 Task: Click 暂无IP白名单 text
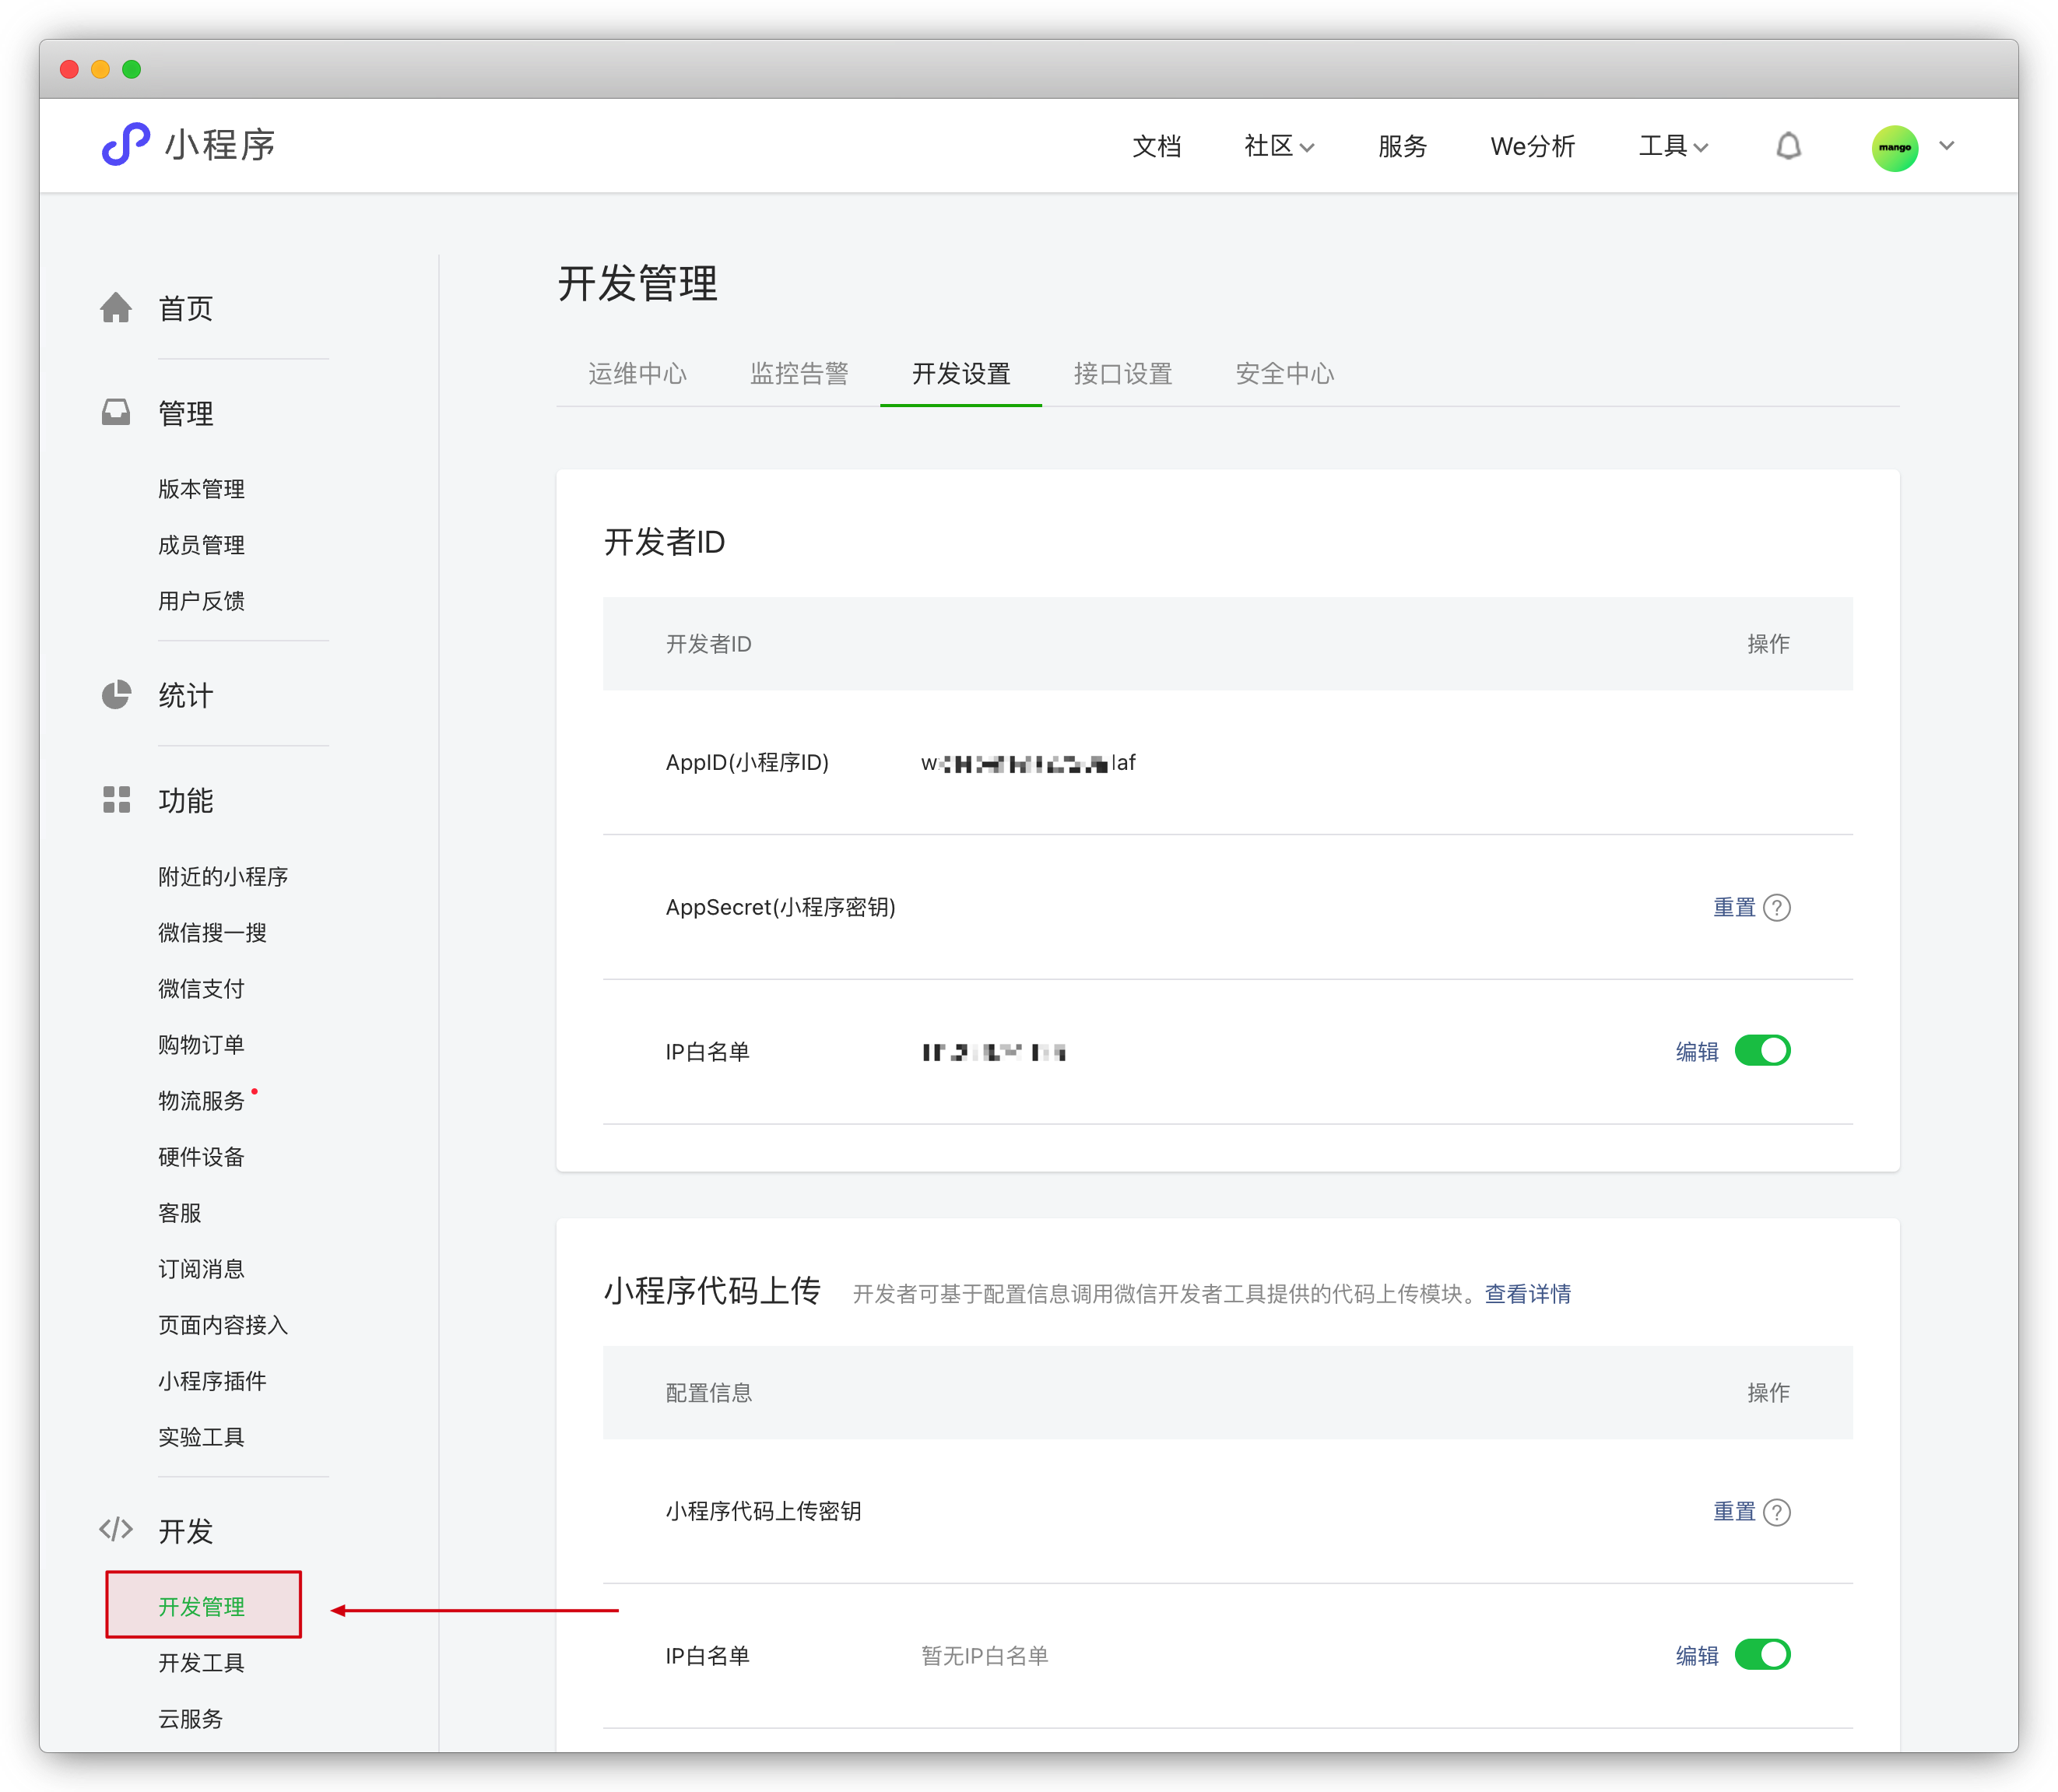(x=984, y=1656)
